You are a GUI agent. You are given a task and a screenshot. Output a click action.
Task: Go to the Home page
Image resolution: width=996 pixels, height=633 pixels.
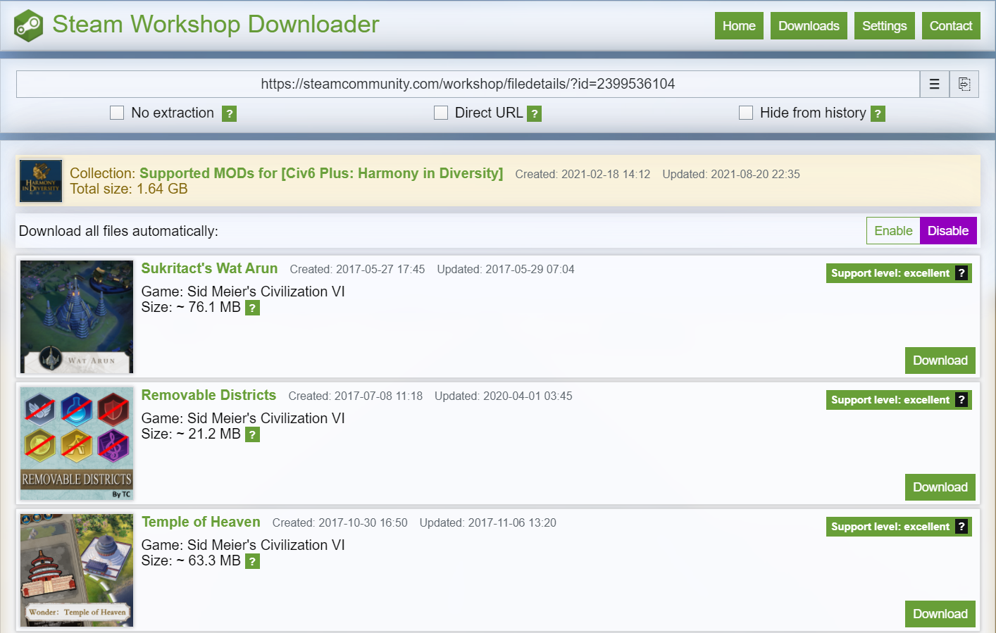click(x=739, y=26)
